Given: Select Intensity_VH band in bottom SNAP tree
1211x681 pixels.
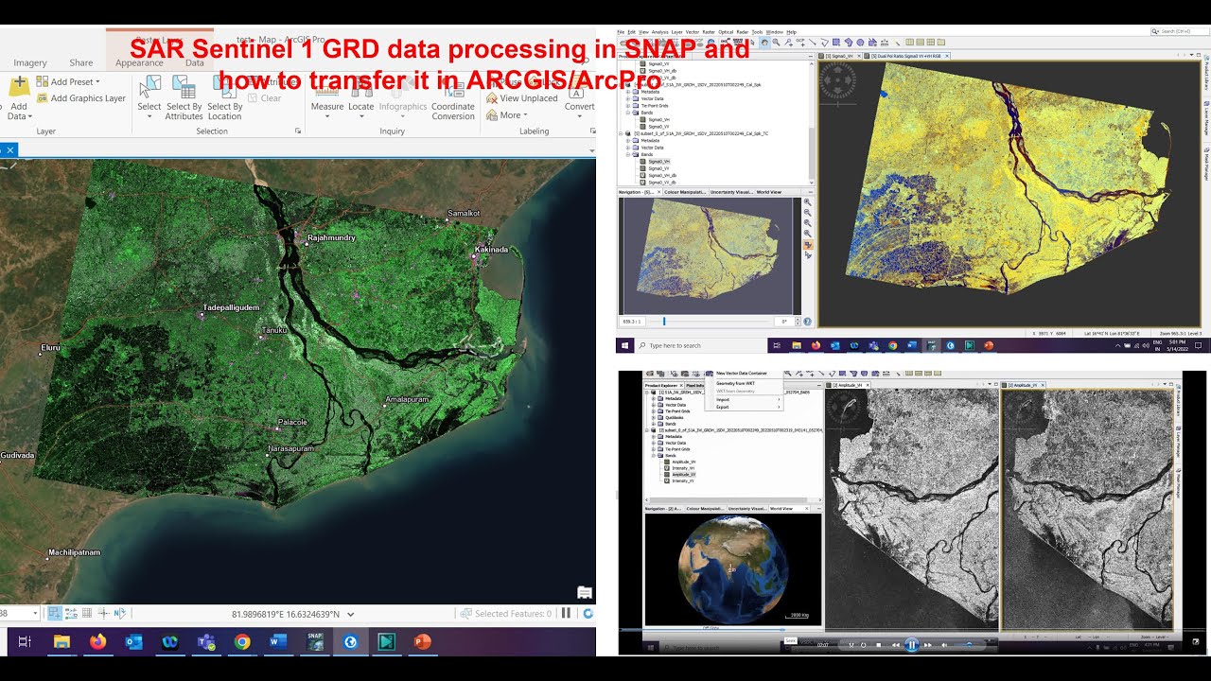Looking at the screenshot, I should pyautogui.click(x=683, y=467).
